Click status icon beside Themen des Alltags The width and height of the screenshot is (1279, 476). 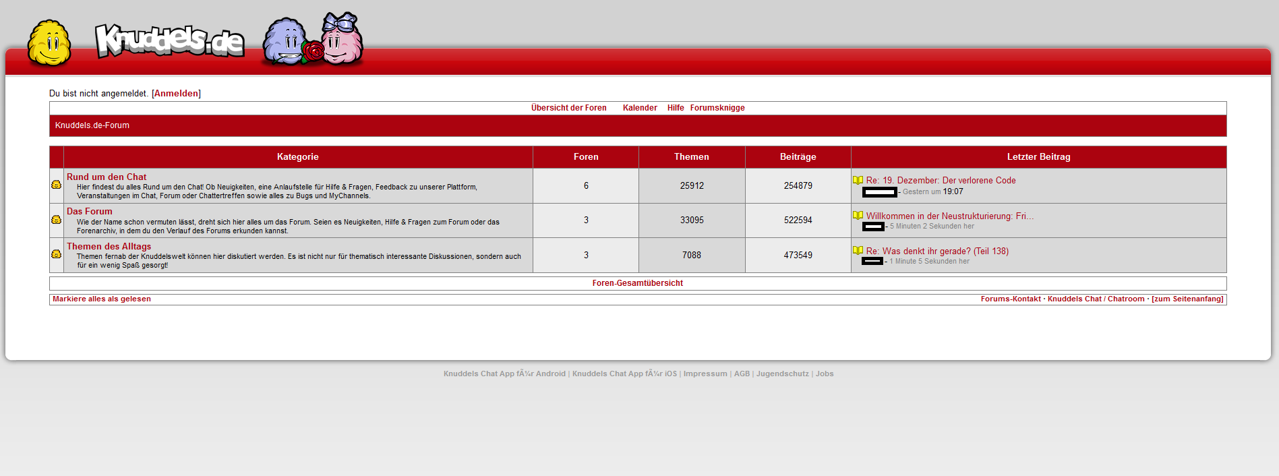pos(57,254)
